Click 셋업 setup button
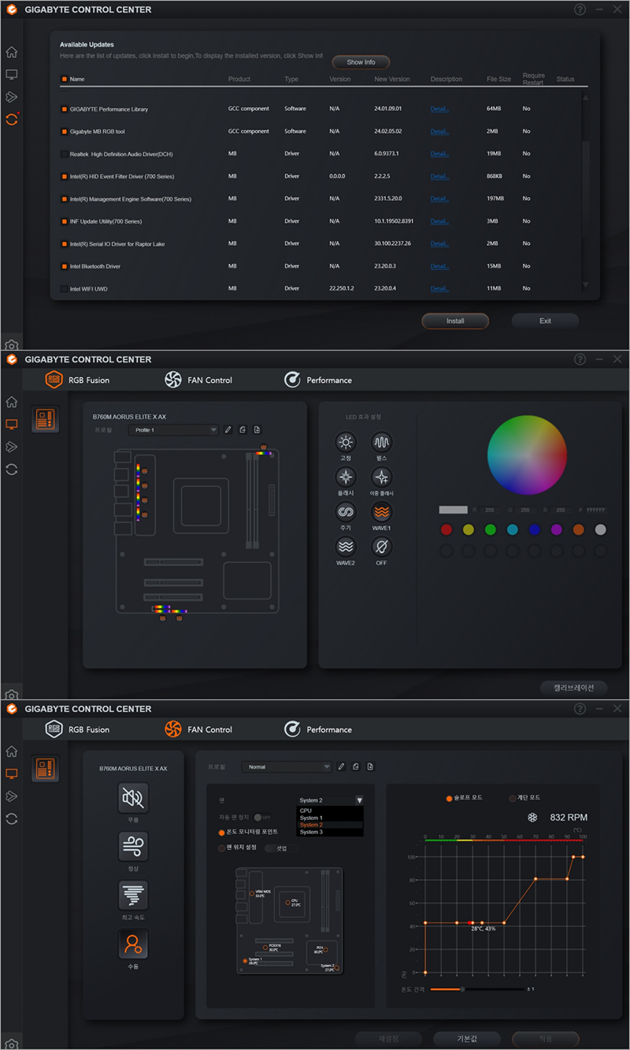Screen dimensions: 630x1050 click(281, 848)
